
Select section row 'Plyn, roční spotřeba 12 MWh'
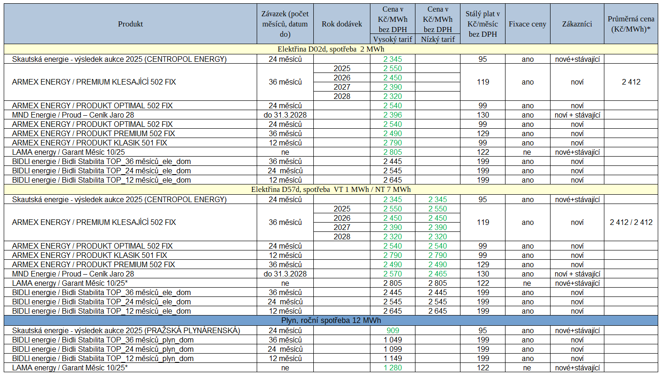pyautogui.click(x=331, y=321)
